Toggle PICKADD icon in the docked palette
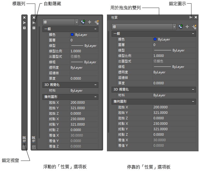 point(180,27)
